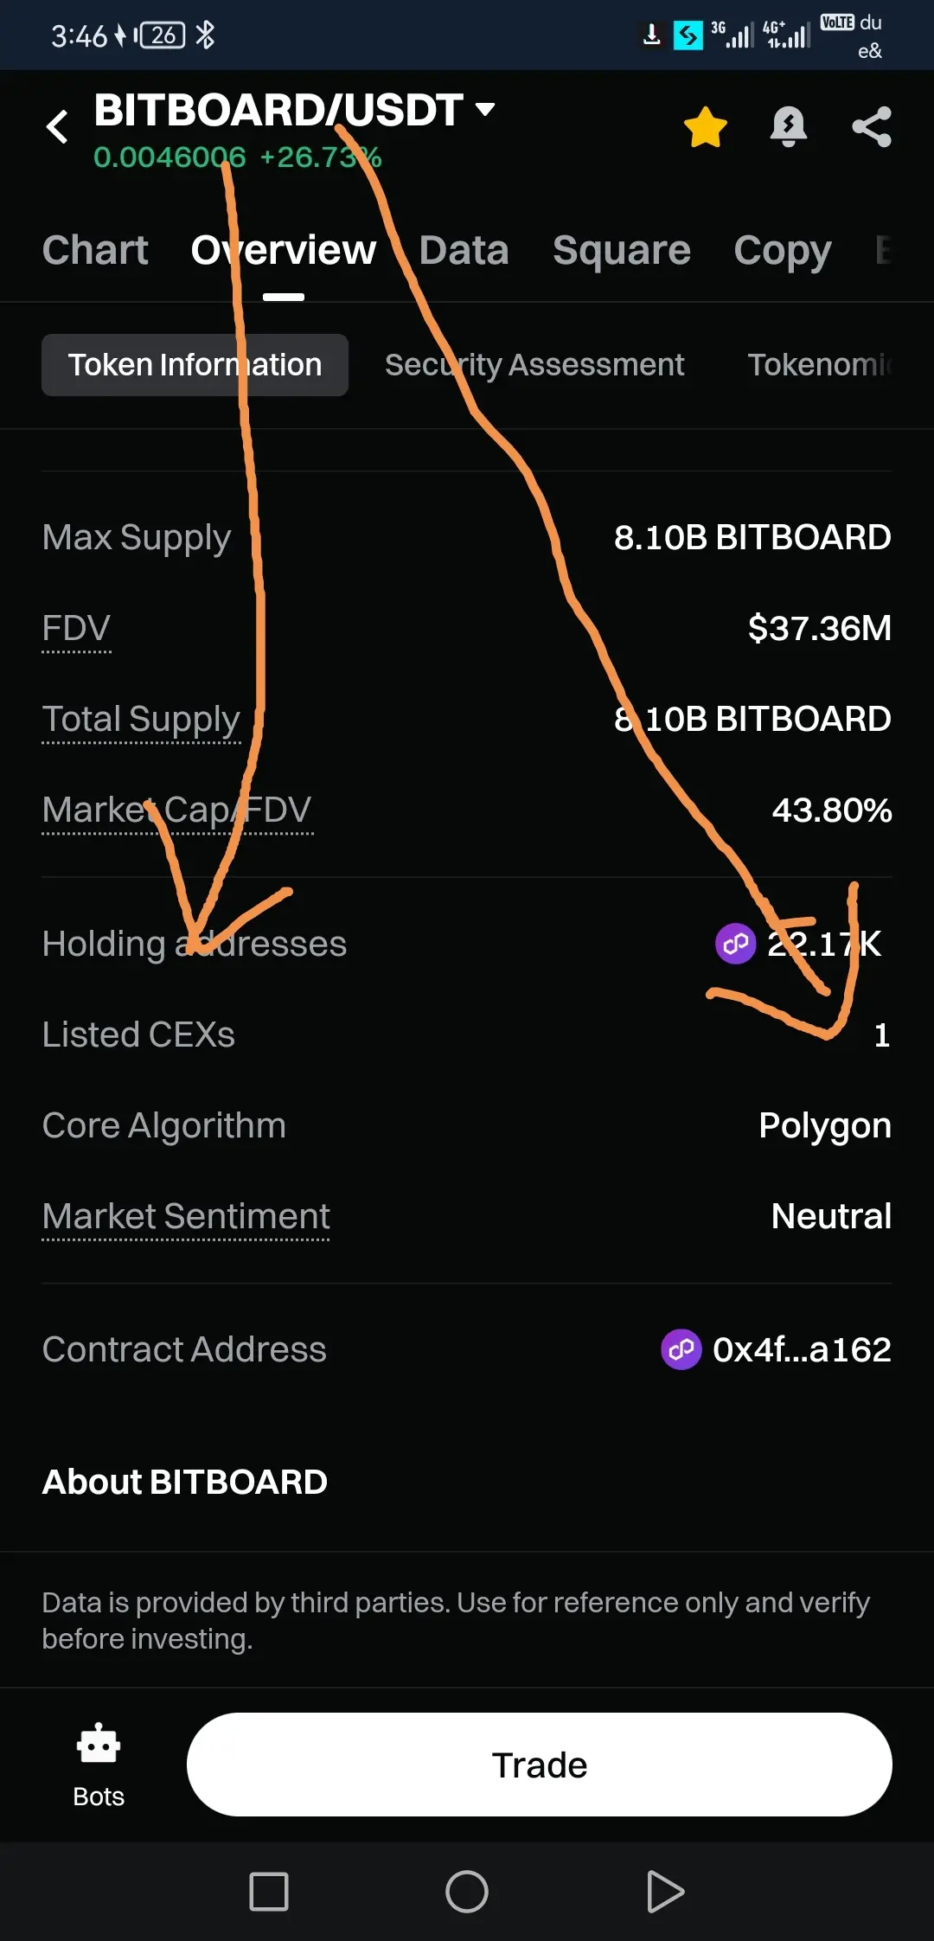This screenshot has height=1941, width=934.
Task: Tap the back arrow icon
Action: pos(57,126)
